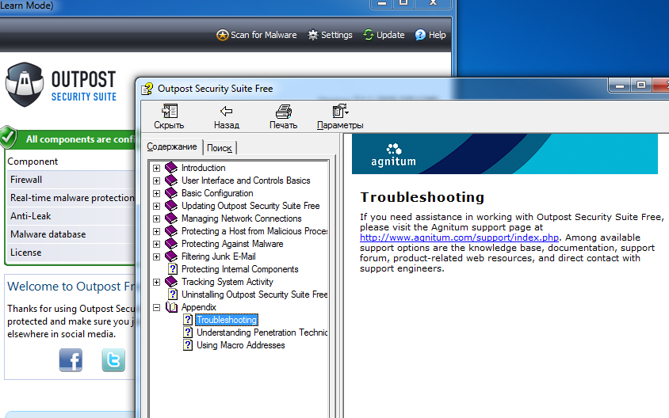Click the Outpost shield logo
This screenshot has width=669, height=418.
tap(25, 85)
